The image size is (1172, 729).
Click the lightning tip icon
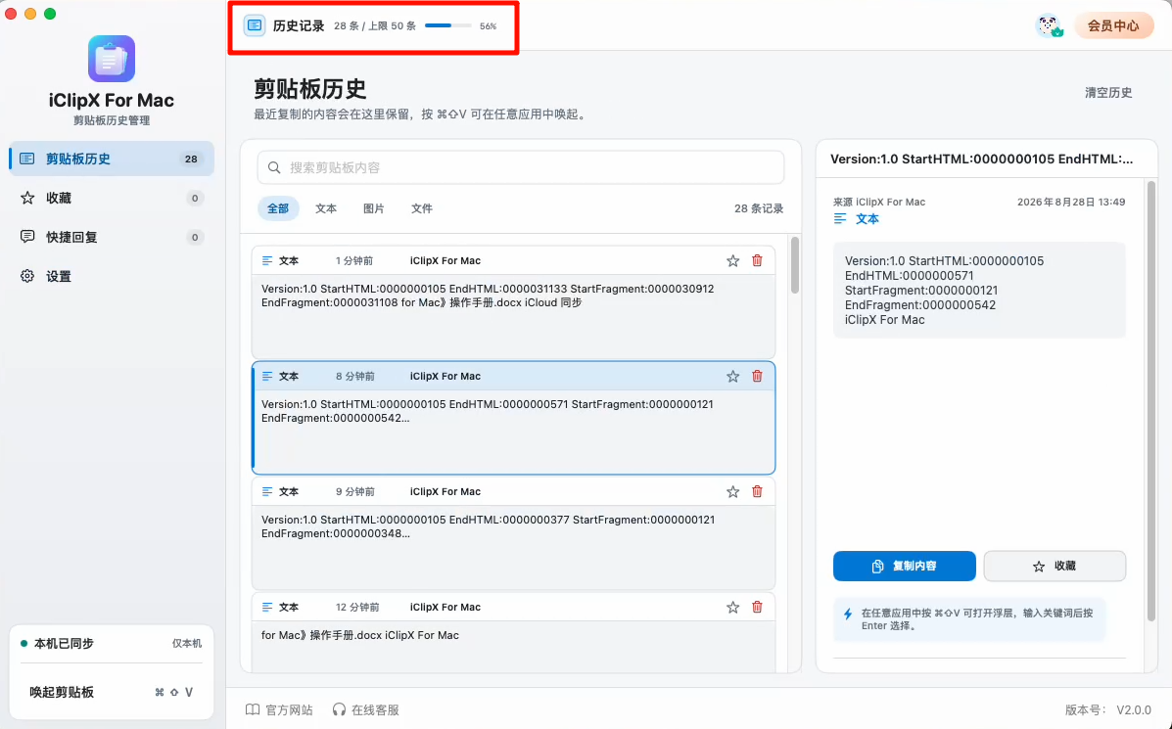tap(848, 614)
